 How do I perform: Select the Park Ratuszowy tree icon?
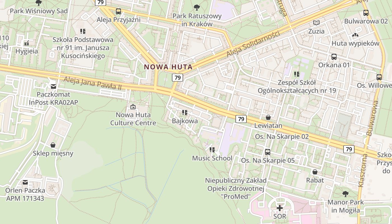click(197, 7)
